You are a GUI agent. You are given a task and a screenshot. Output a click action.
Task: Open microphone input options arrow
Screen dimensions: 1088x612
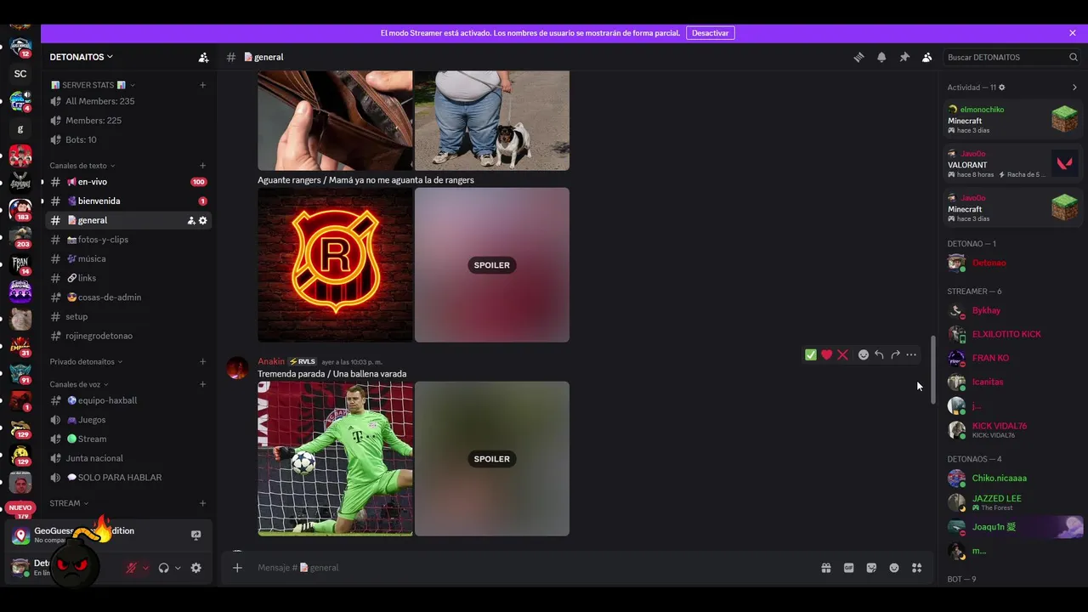[x=145, y=568]
